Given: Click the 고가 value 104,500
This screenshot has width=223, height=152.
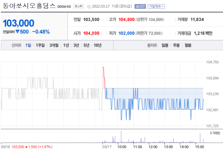Looking at the screenshot, I should [x=126, y=20].
